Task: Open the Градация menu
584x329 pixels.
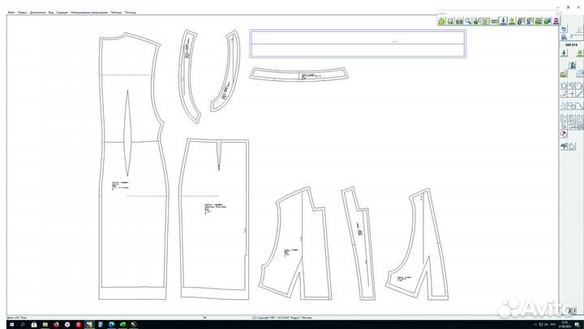Action: pos(62,13)
